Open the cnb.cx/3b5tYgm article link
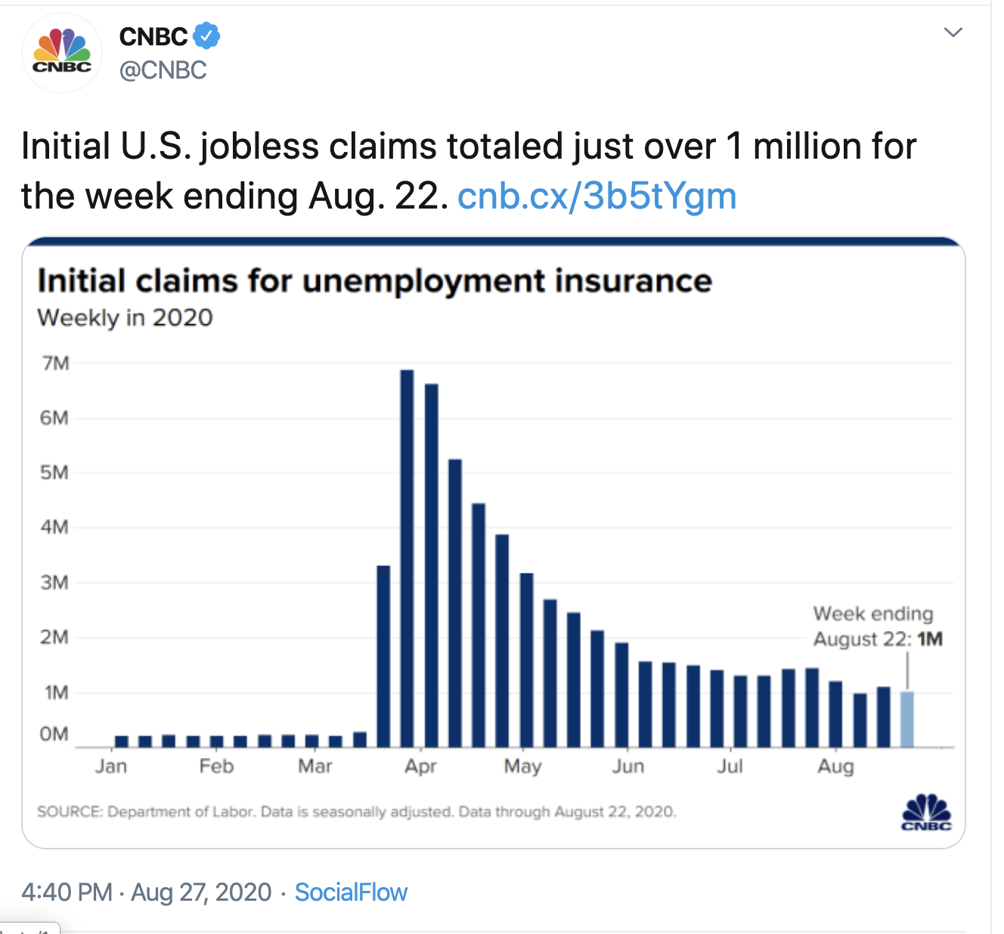1004x934 pixels. pos(597,196)
